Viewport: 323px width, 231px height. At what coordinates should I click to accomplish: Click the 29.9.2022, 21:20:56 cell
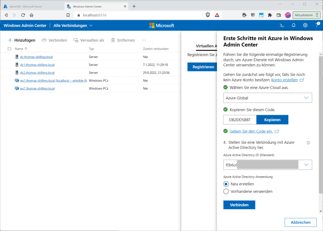coord(156,73)
